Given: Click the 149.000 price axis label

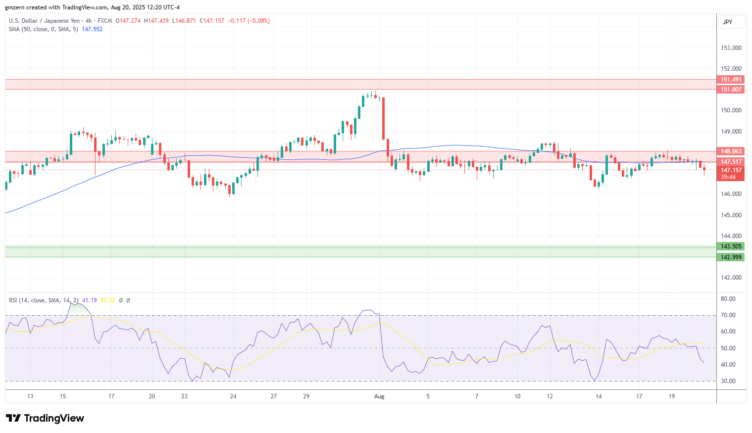Looking at the screenshot, I should pyautogui.click(x=731, y=132).
